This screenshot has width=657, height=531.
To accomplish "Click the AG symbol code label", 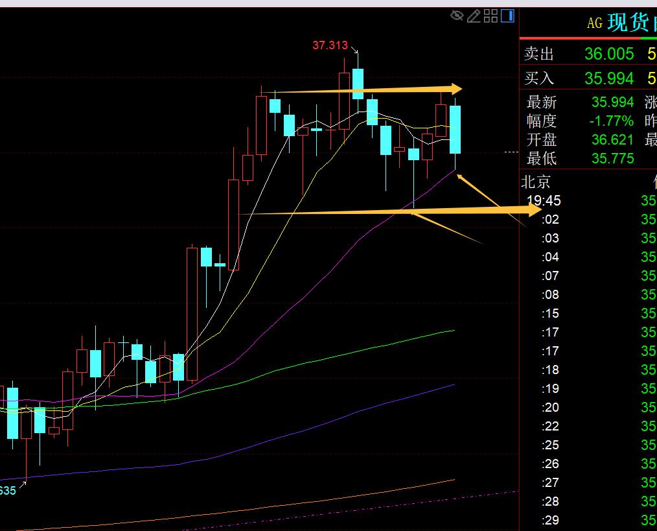I will click(594, 24).
